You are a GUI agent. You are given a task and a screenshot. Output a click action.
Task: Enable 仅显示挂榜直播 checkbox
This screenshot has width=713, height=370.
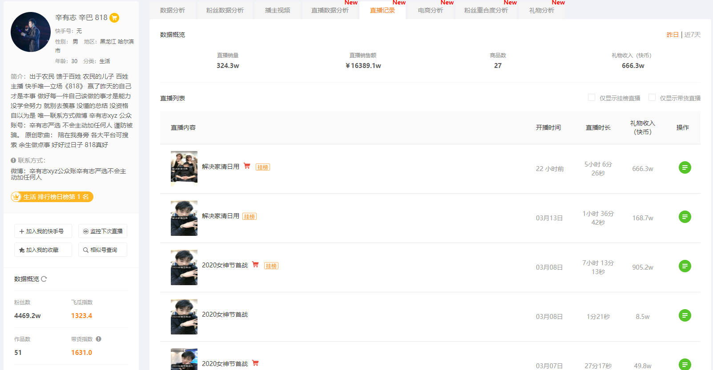pos(592,97)
